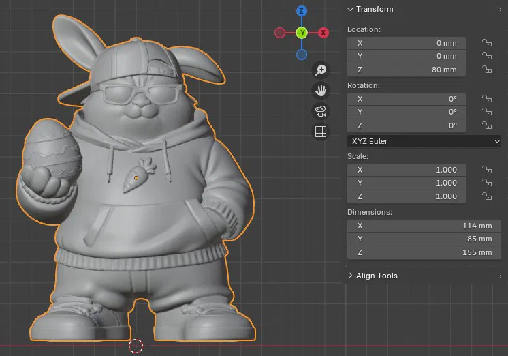Screen dimensions: 508x356
Task: Toggle lock for Location Z
Action: click(487, 70)
